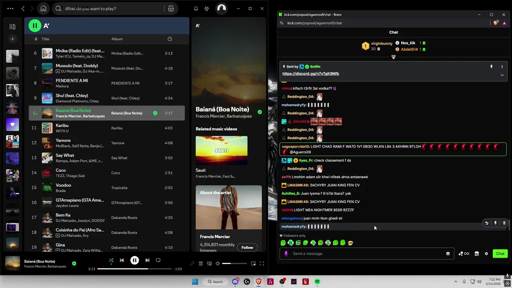
Task: Toggle saved checkmark in bottom player bar
Action: pyautogui.click(x=74, y=264)
